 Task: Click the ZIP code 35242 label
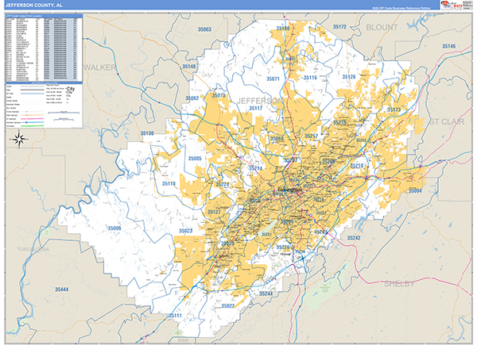[354, 238]
